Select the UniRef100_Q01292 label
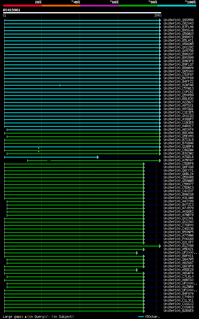Viewport: 199px width, 319px height. [x=179, y=47]
